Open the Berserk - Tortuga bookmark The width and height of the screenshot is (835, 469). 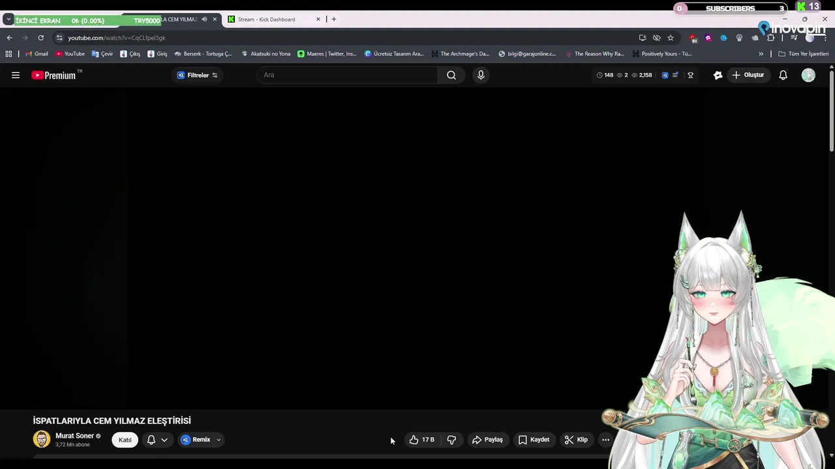204,54
